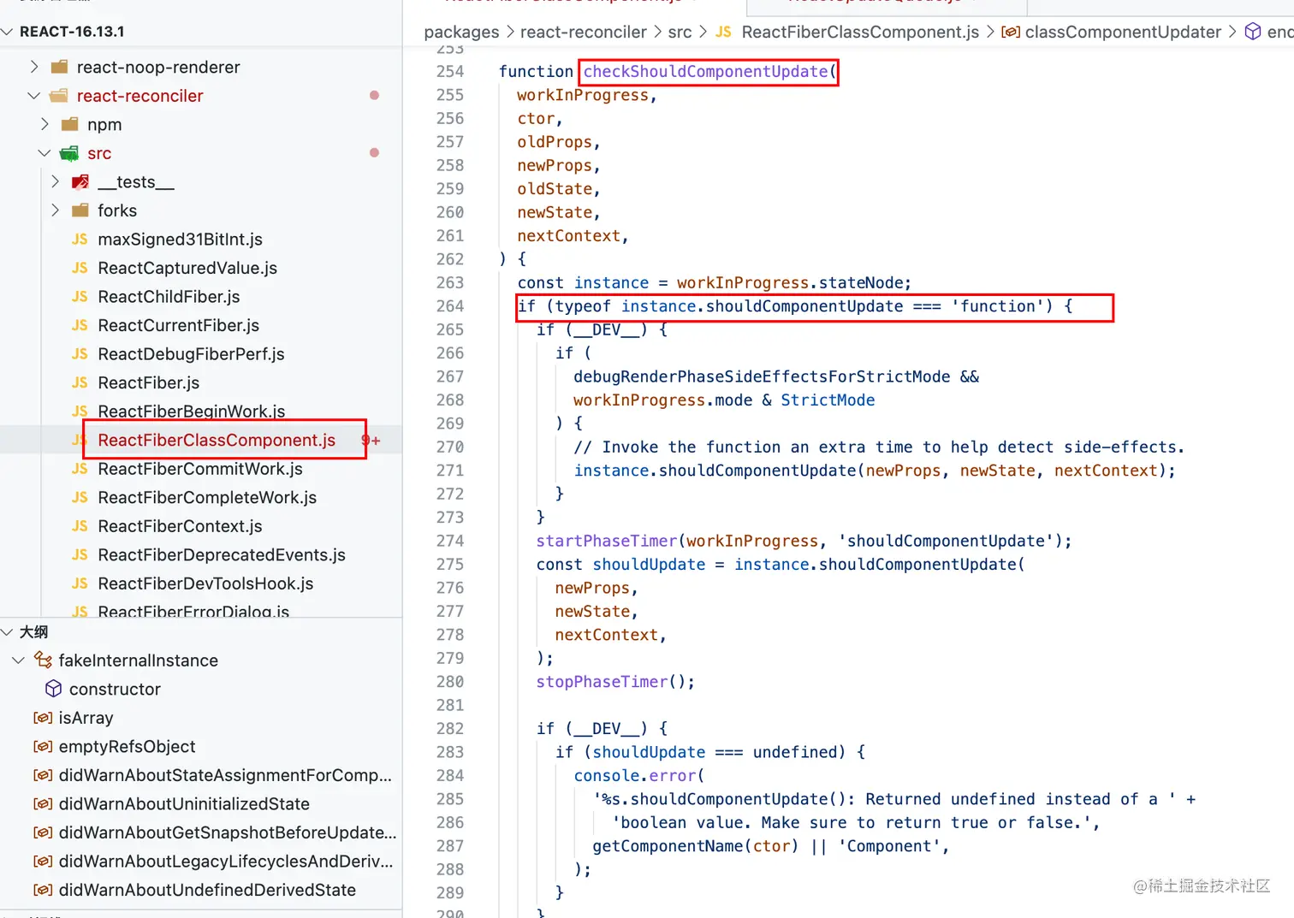This screenshot has height=918, width=1294.
Task: Click JS icon of maxSigned31BitInt.js
Action: coord(80,240)
